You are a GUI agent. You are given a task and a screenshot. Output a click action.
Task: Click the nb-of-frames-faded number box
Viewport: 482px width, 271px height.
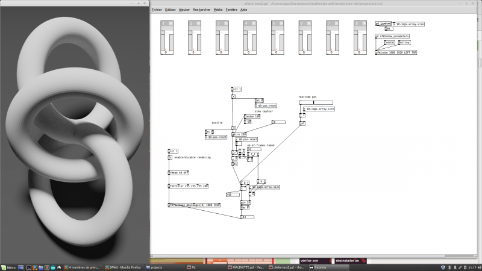click(254, 149)
